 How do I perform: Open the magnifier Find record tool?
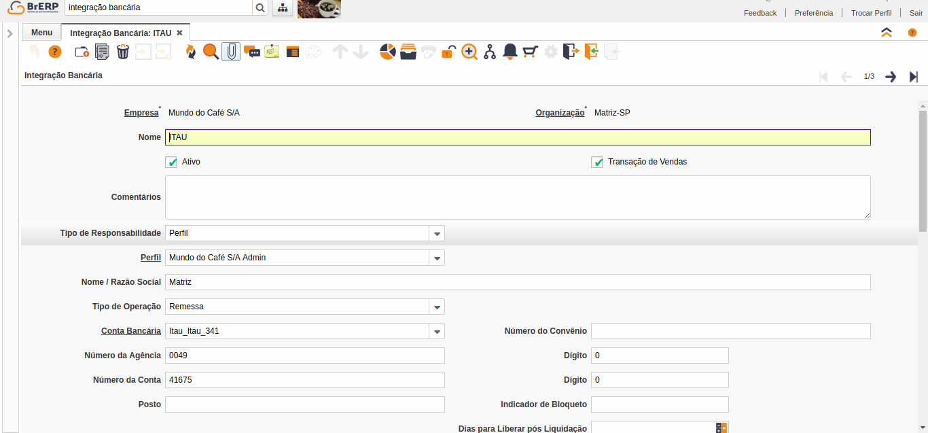pyautogui.click(x=211, y=52)
